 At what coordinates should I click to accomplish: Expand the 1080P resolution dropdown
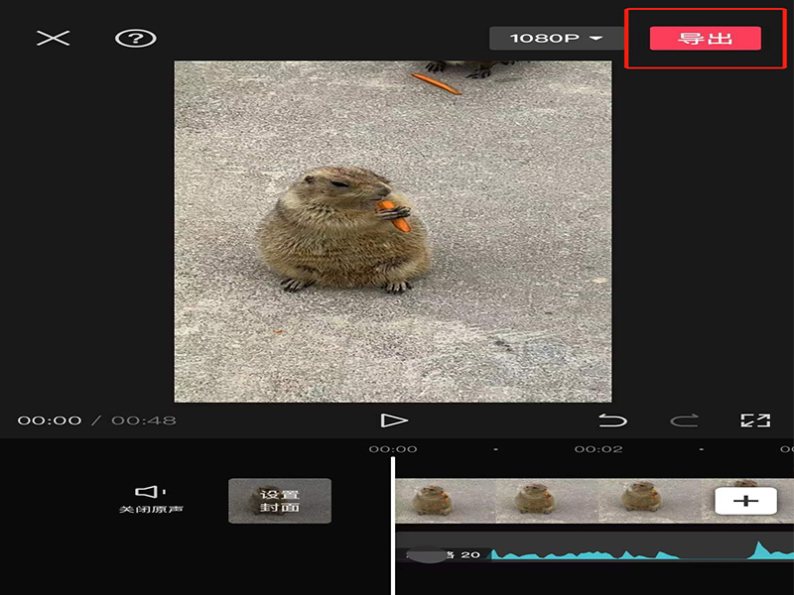556,39
